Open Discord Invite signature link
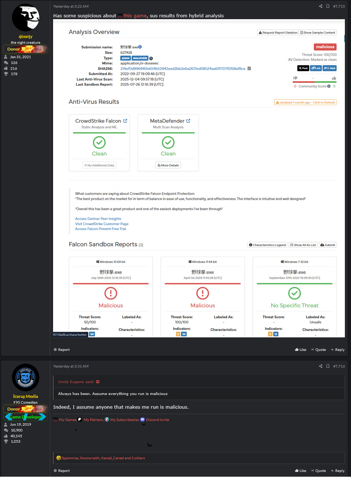 (157, 420)
